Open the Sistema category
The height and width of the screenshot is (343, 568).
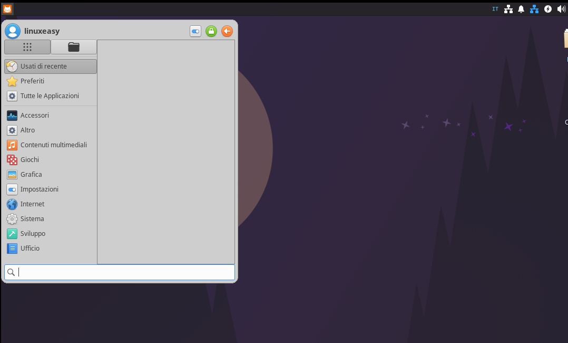click(x=51, y=219)
